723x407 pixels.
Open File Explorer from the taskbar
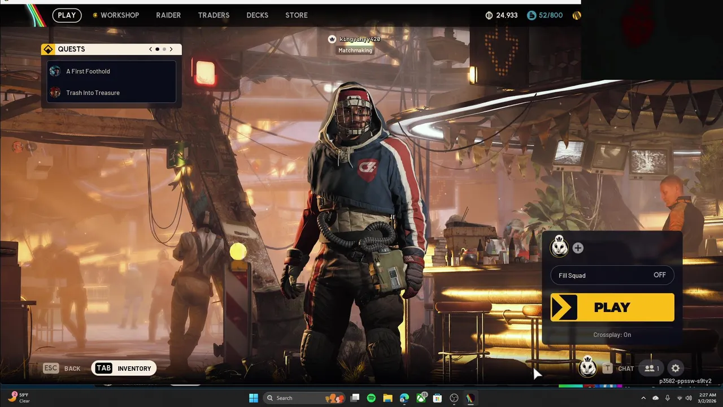tap(387, 398)
